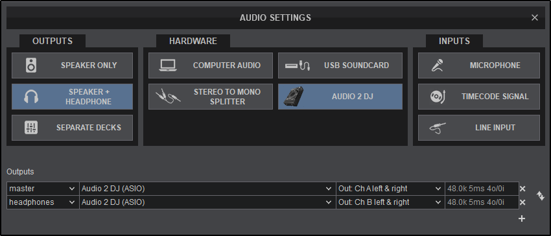The height and width of the screenshot is (236, 551).
Task: Click the laptop icon for Computer Audio
Action: pyautogui.click(x=168, y=65)
